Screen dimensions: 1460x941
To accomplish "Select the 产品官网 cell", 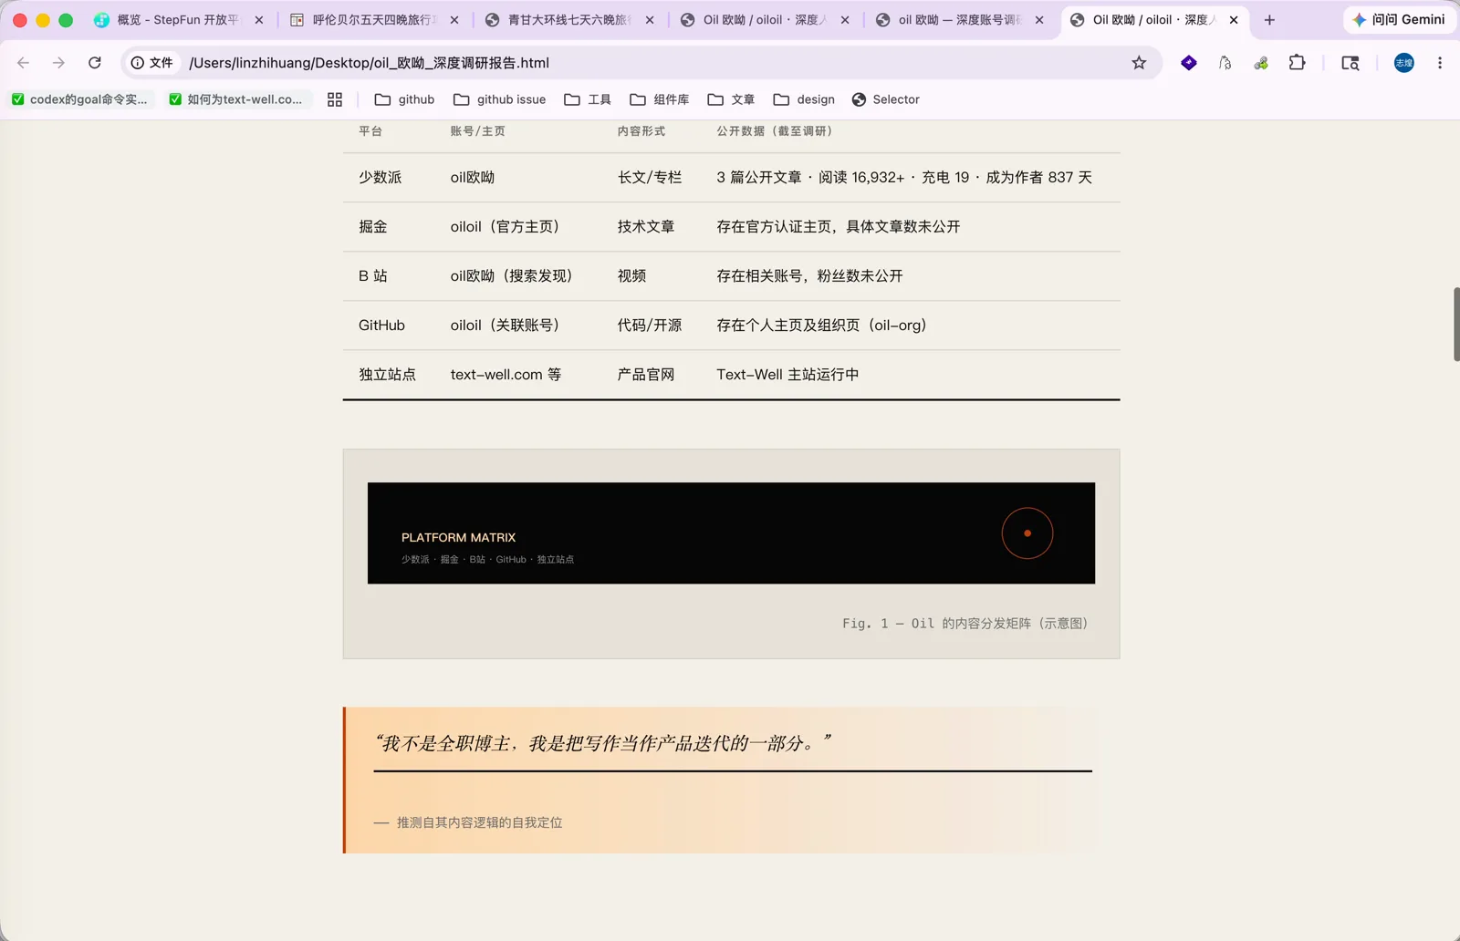I will [x=646, y=374].
